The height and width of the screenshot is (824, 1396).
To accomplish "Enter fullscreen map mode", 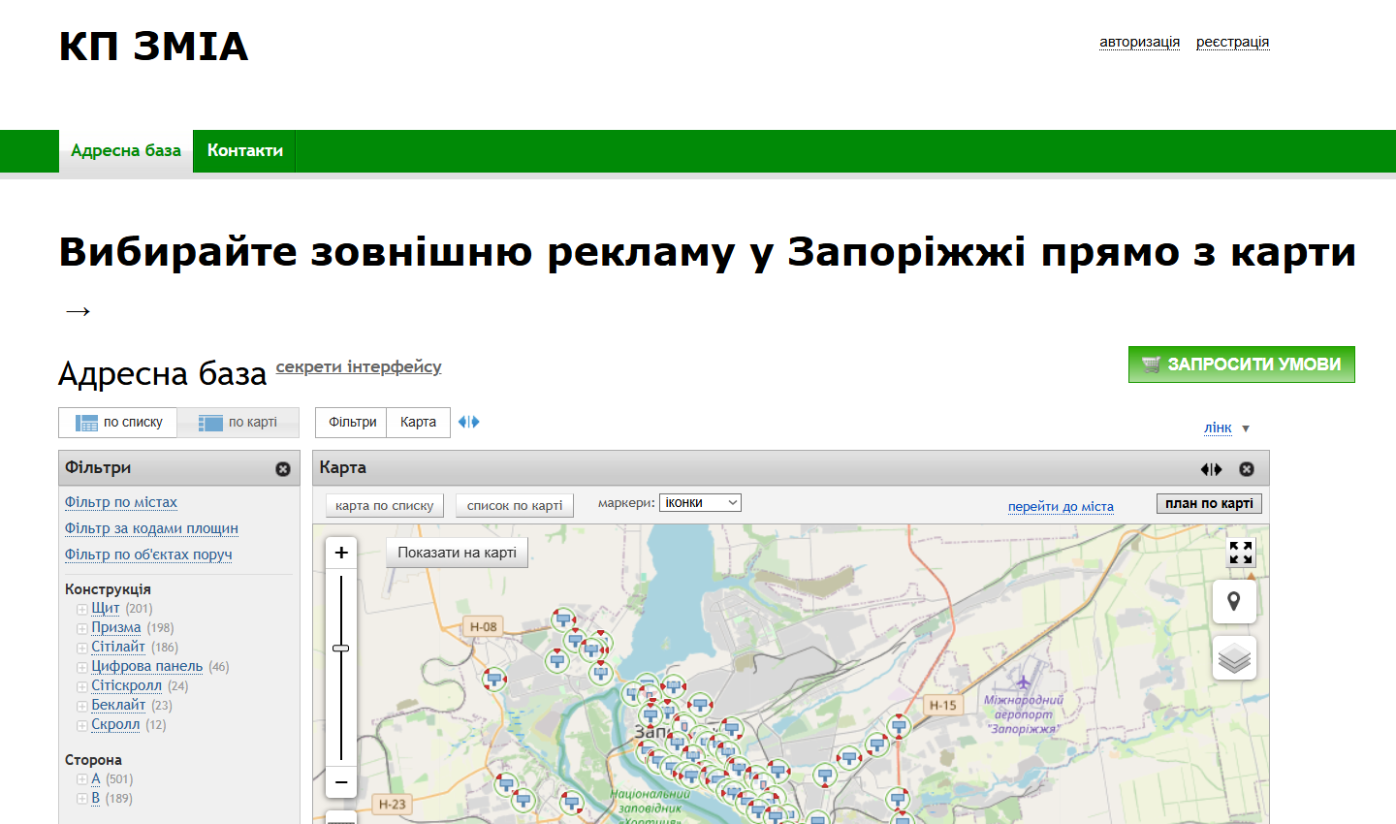I will click(x=1241, y=553).
